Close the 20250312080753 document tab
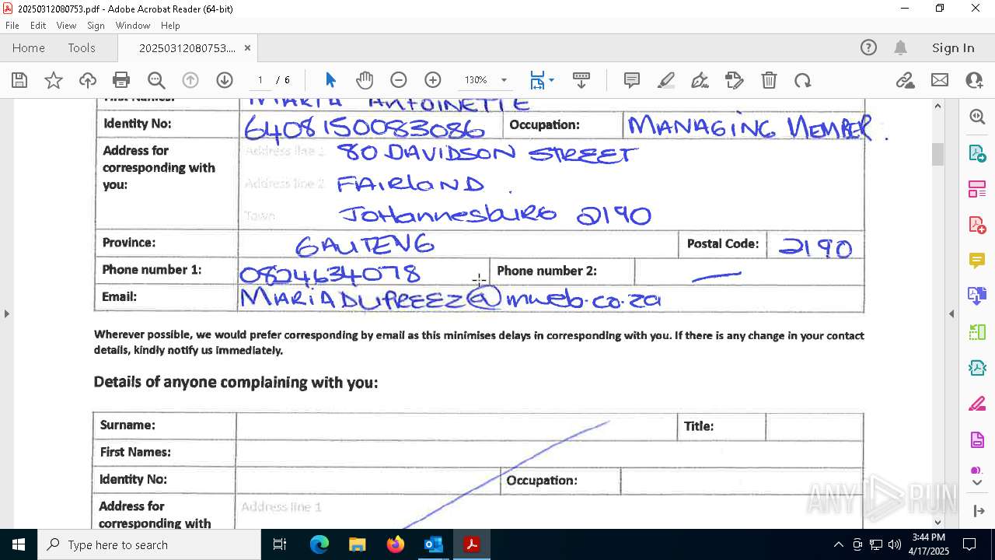Viewport: 995px width, 560px height. click(247, 47)
